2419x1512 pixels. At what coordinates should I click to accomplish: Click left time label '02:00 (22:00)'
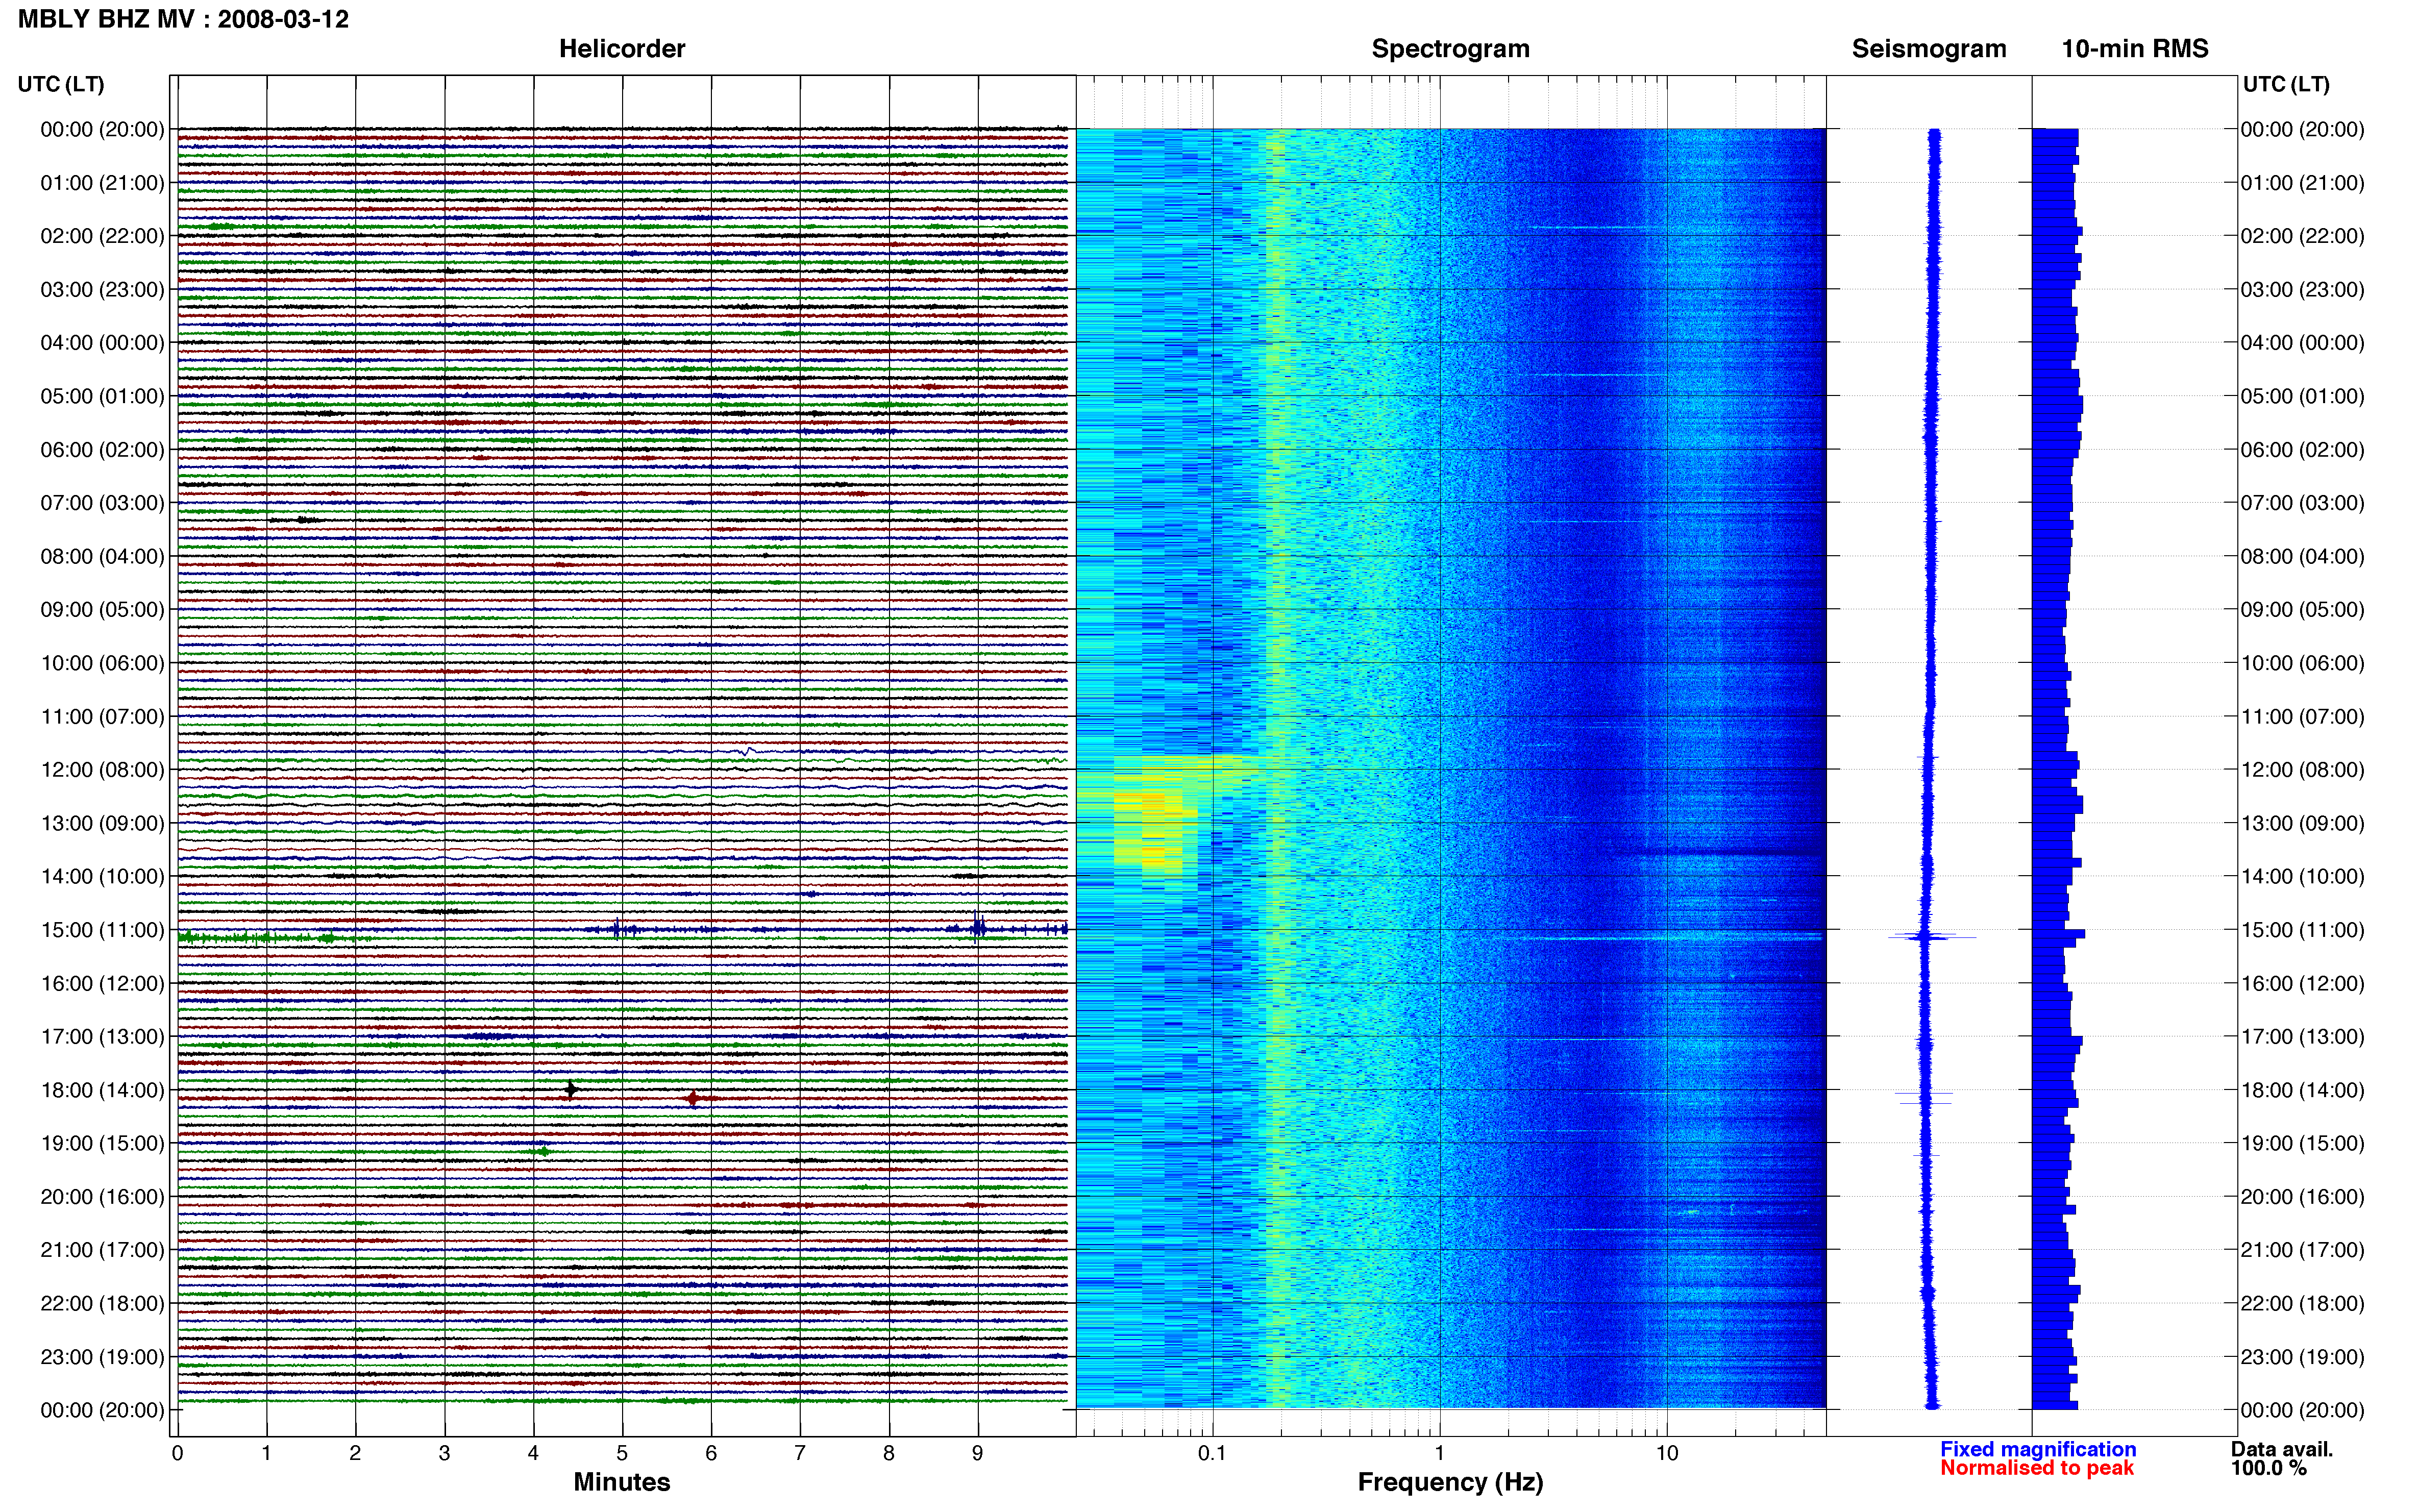[x=102, y=236]
